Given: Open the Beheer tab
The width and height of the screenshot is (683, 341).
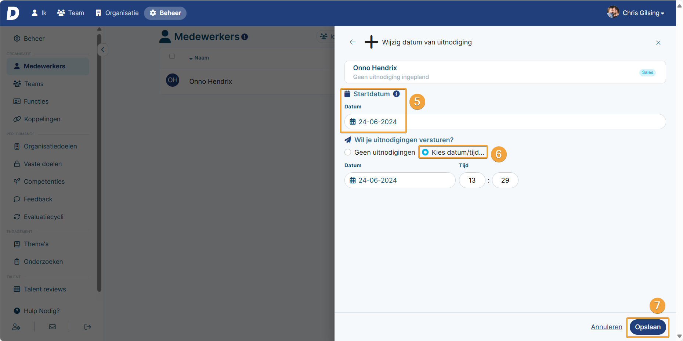Looking at the screenshot, I should point(165,13).
